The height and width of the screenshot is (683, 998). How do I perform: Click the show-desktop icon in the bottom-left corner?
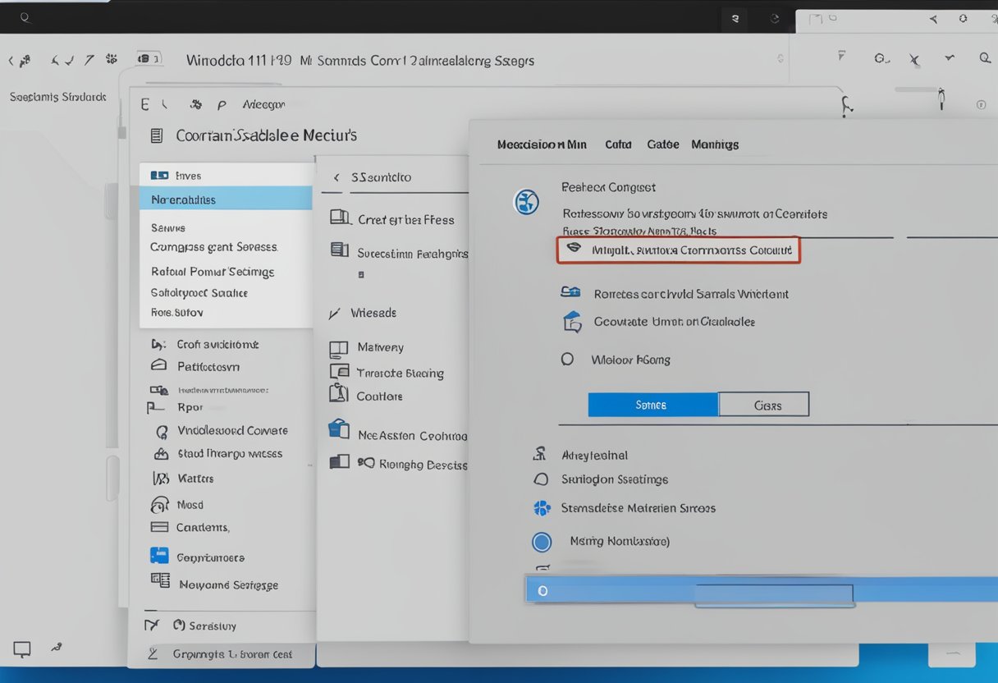coord(21,649)
